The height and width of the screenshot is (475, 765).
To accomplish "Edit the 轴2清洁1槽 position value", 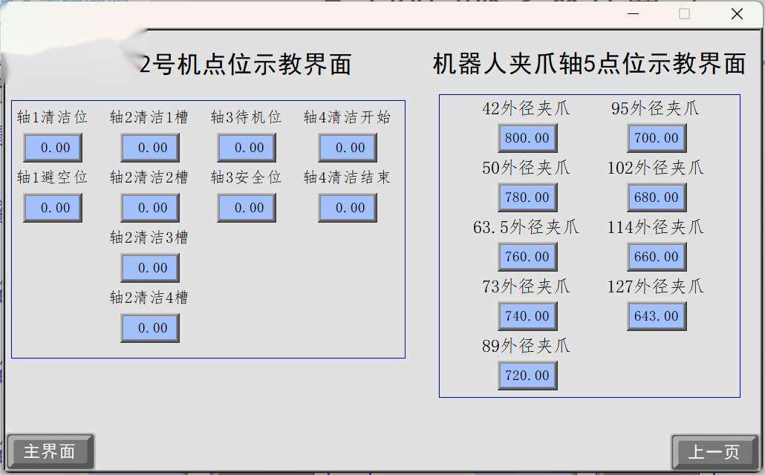I will pyautogui.click(x=150, y=148).
